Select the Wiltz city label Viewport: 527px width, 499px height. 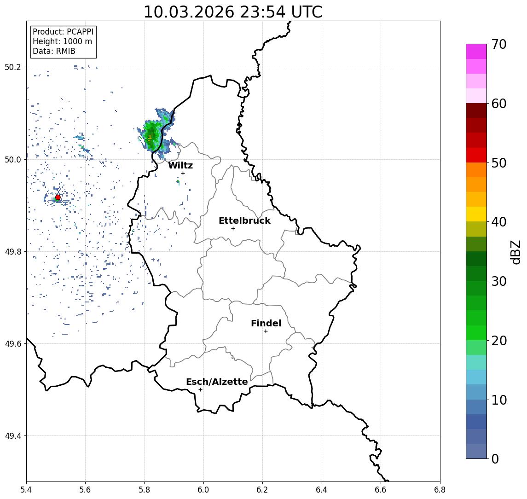[x=180, y=165]
